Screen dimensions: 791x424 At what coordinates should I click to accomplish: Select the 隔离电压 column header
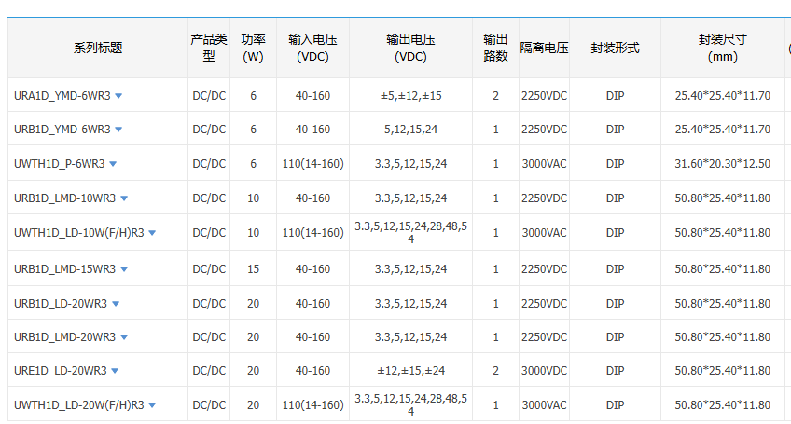[x=544, y=48]
